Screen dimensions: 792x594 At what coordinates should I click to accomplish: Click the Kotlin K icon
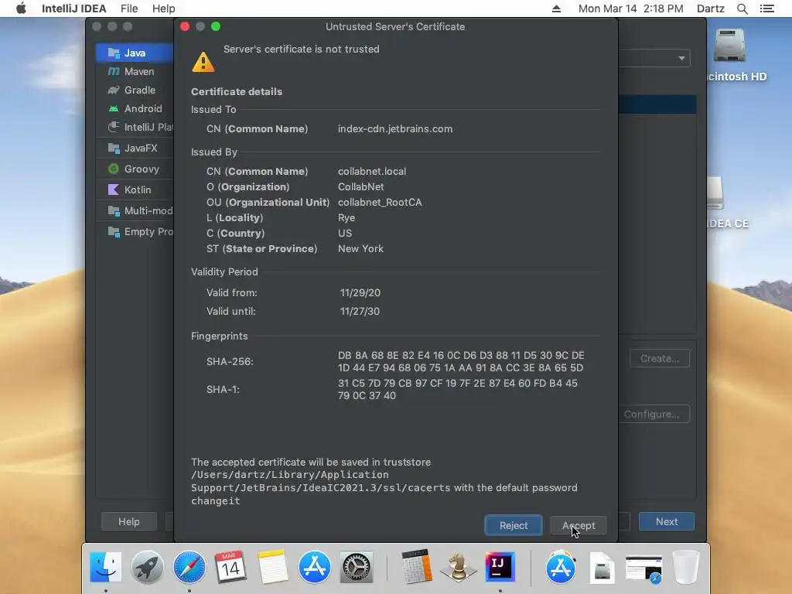(114, 190)
